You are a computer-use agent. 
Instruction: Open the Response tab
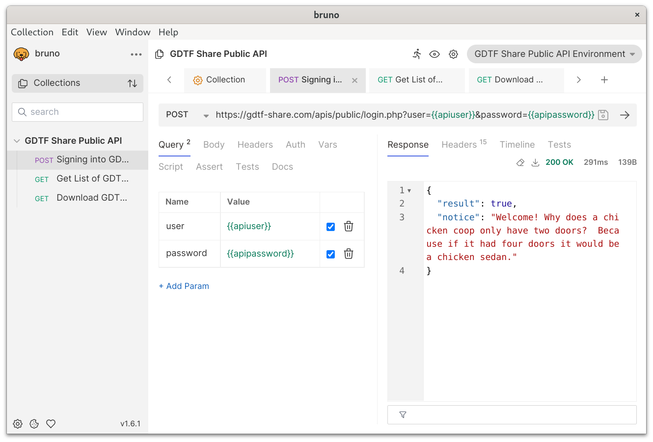(x=408, y=145)
